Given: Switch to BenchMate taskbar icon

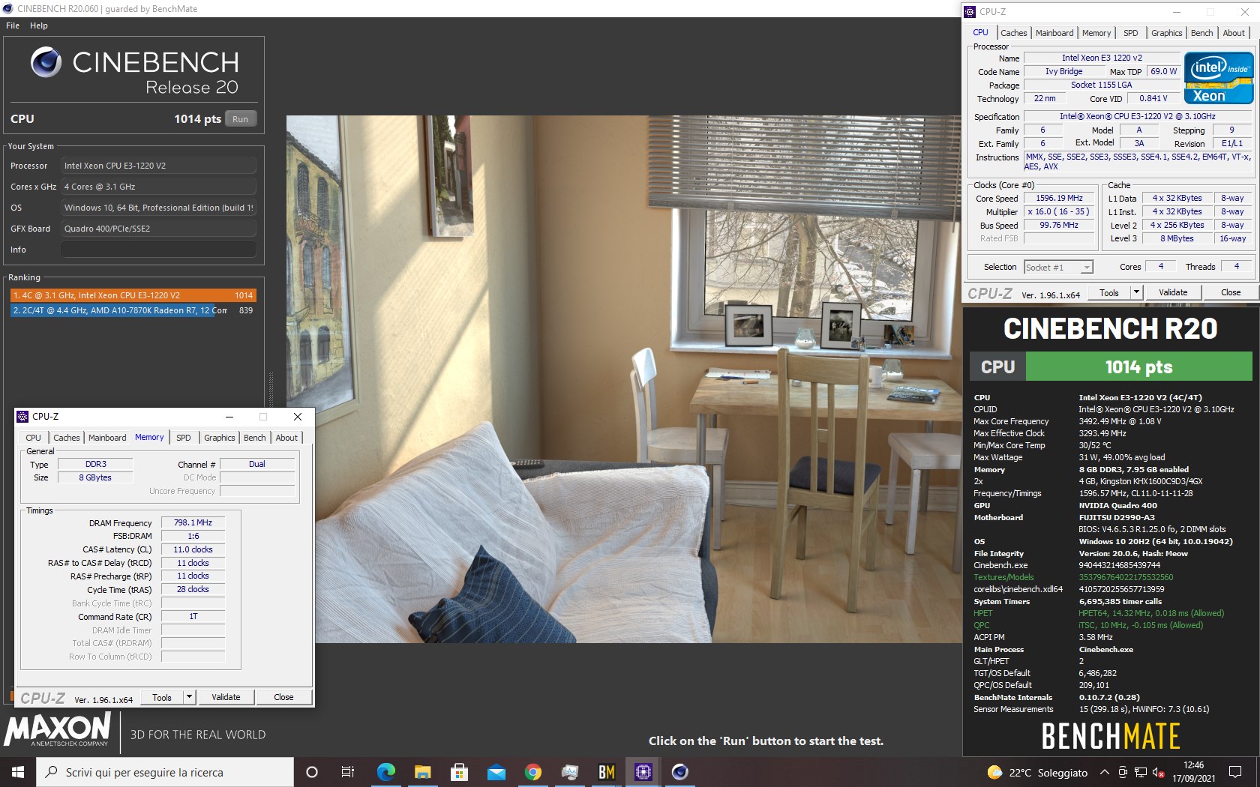Looking at the screenshot, I should coord(606,772).
